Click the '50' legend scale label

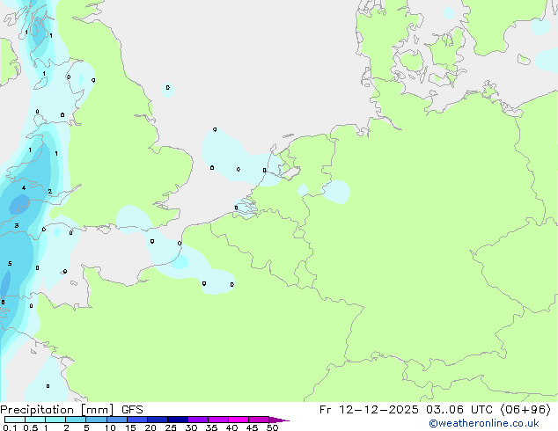tap(272, 427)
